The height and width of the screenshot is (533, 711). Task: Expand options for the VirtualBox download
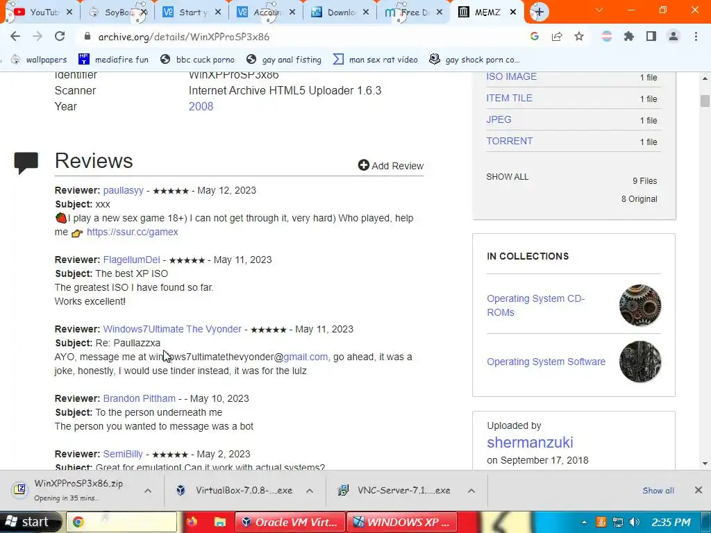coord(310,491)
